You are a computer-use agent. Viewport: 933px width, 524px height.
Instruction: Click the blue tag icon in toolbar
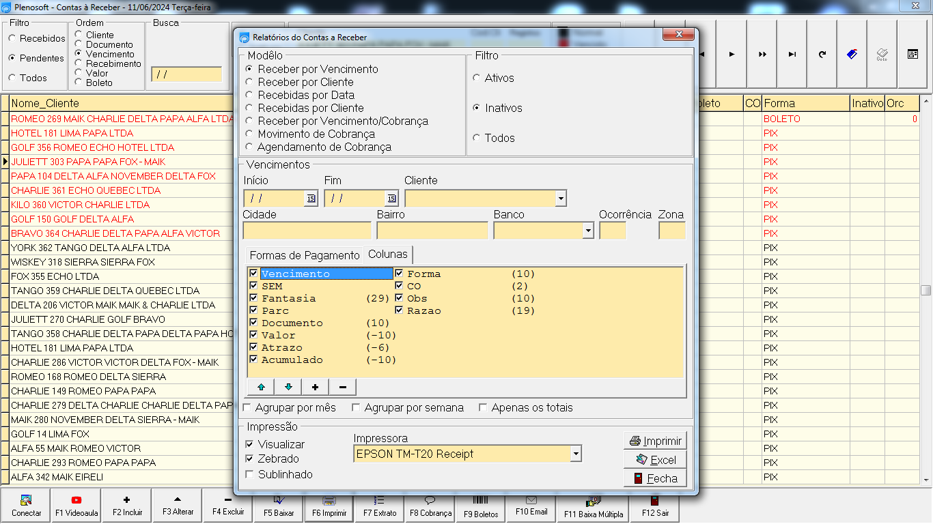[852, 55]
